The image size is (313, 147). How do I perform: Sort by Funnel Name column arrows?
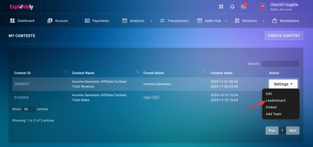point(205,72)
